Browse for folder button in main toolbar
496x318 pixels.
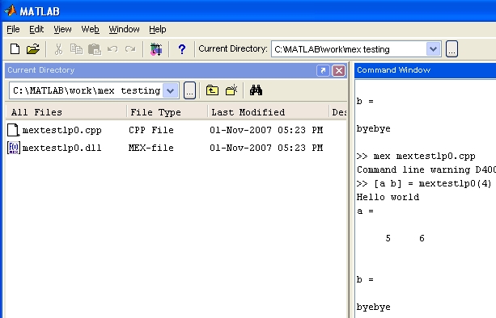(x=451, y=49)
